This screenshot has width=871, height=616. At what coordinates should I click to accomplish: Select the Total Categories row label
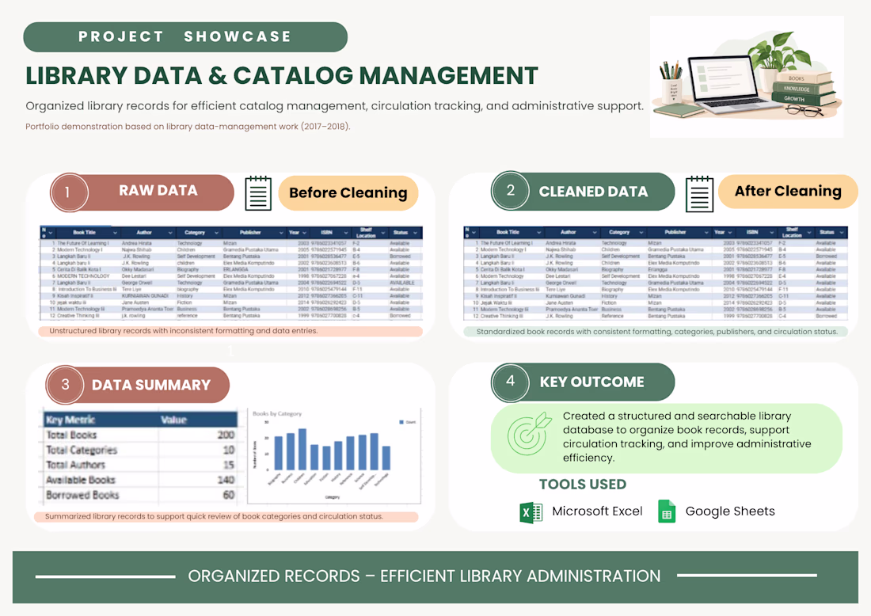tap(82, 450)
